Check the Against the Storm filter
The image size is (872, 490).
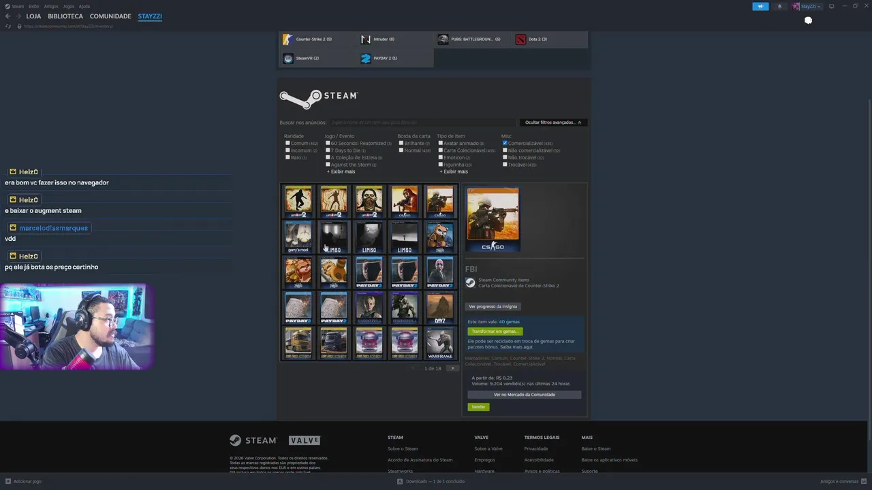click(x=328, y=165)
